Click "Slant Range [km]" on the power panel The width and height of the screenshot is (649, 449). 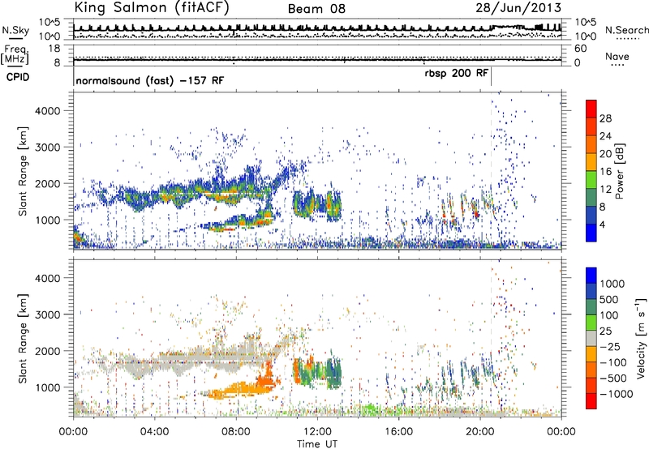(24, 171)
